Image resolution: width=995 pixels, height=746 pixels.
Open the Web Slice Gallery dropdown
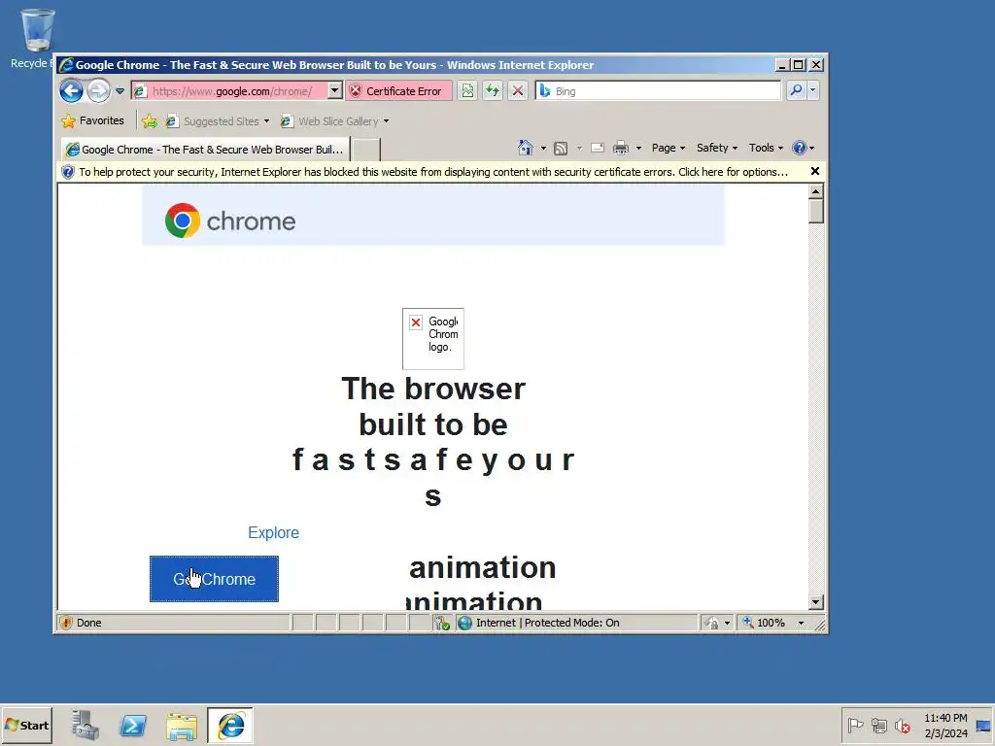click(x=334, y=121)
